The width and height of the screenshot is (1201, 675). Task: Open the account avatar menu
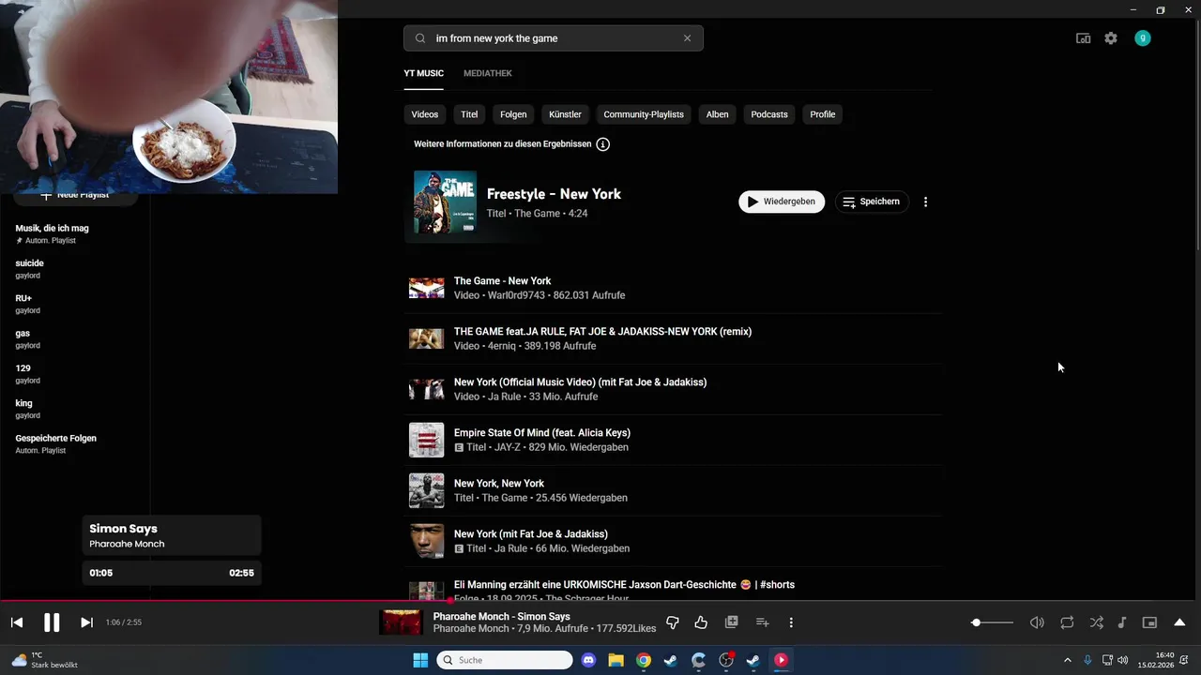[1142, 38]
